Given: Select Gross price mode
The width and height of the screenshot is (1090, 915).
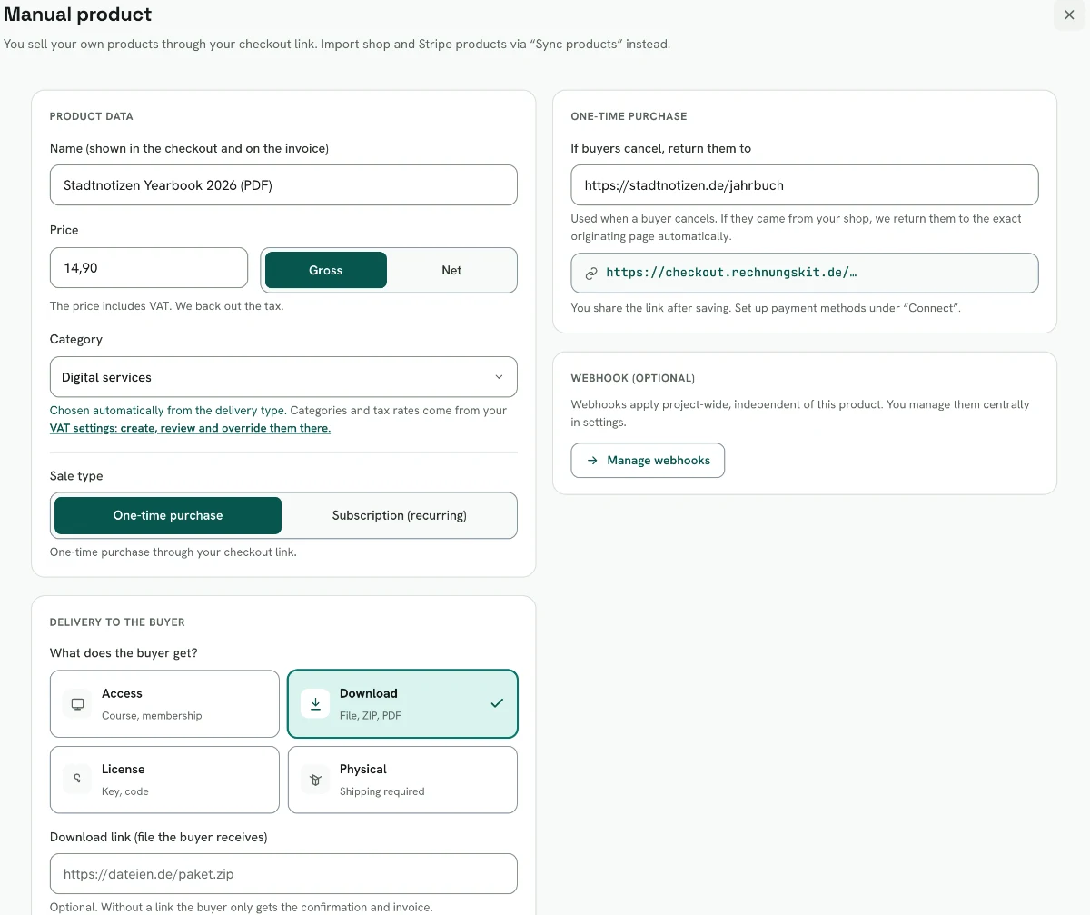Looking at the screenshot, I should coord(325,270).
